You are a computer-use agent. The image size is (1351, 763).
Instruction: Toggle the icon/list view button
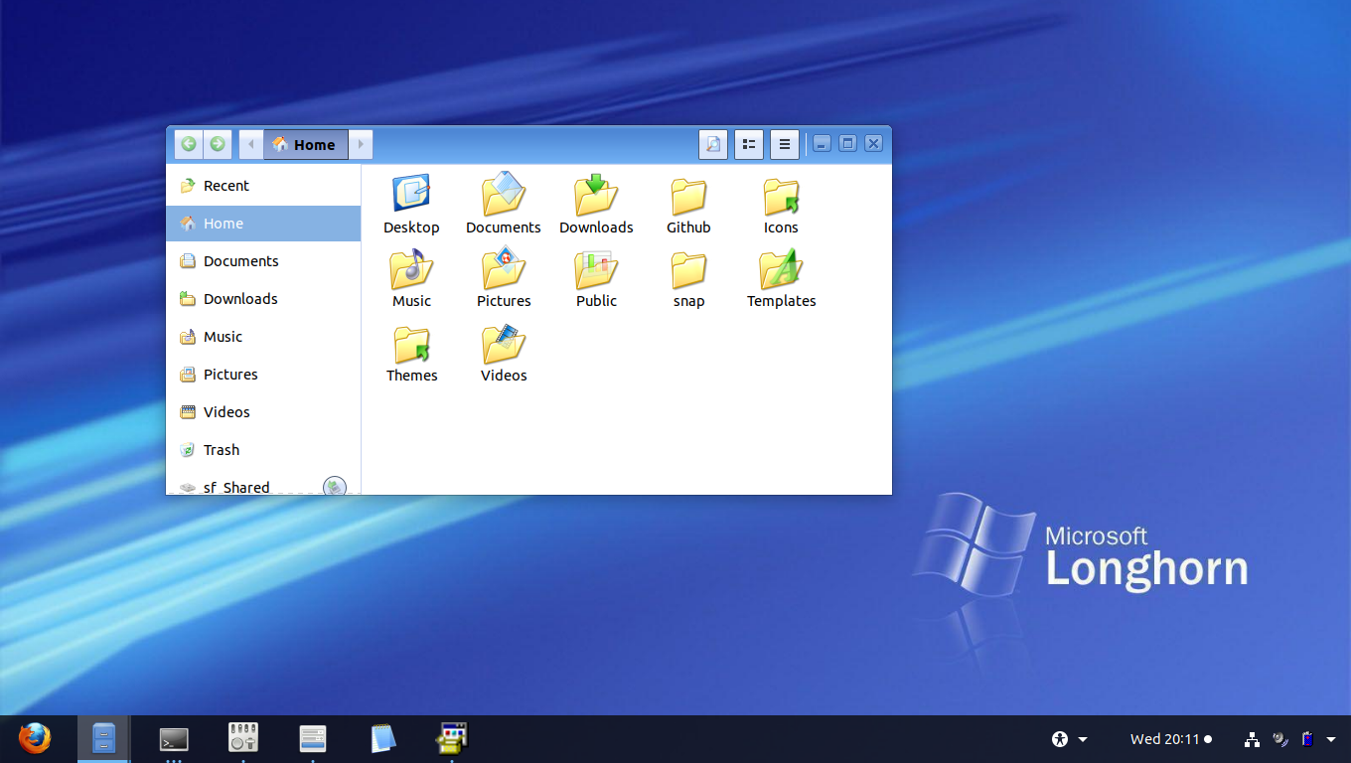[749, 144]
